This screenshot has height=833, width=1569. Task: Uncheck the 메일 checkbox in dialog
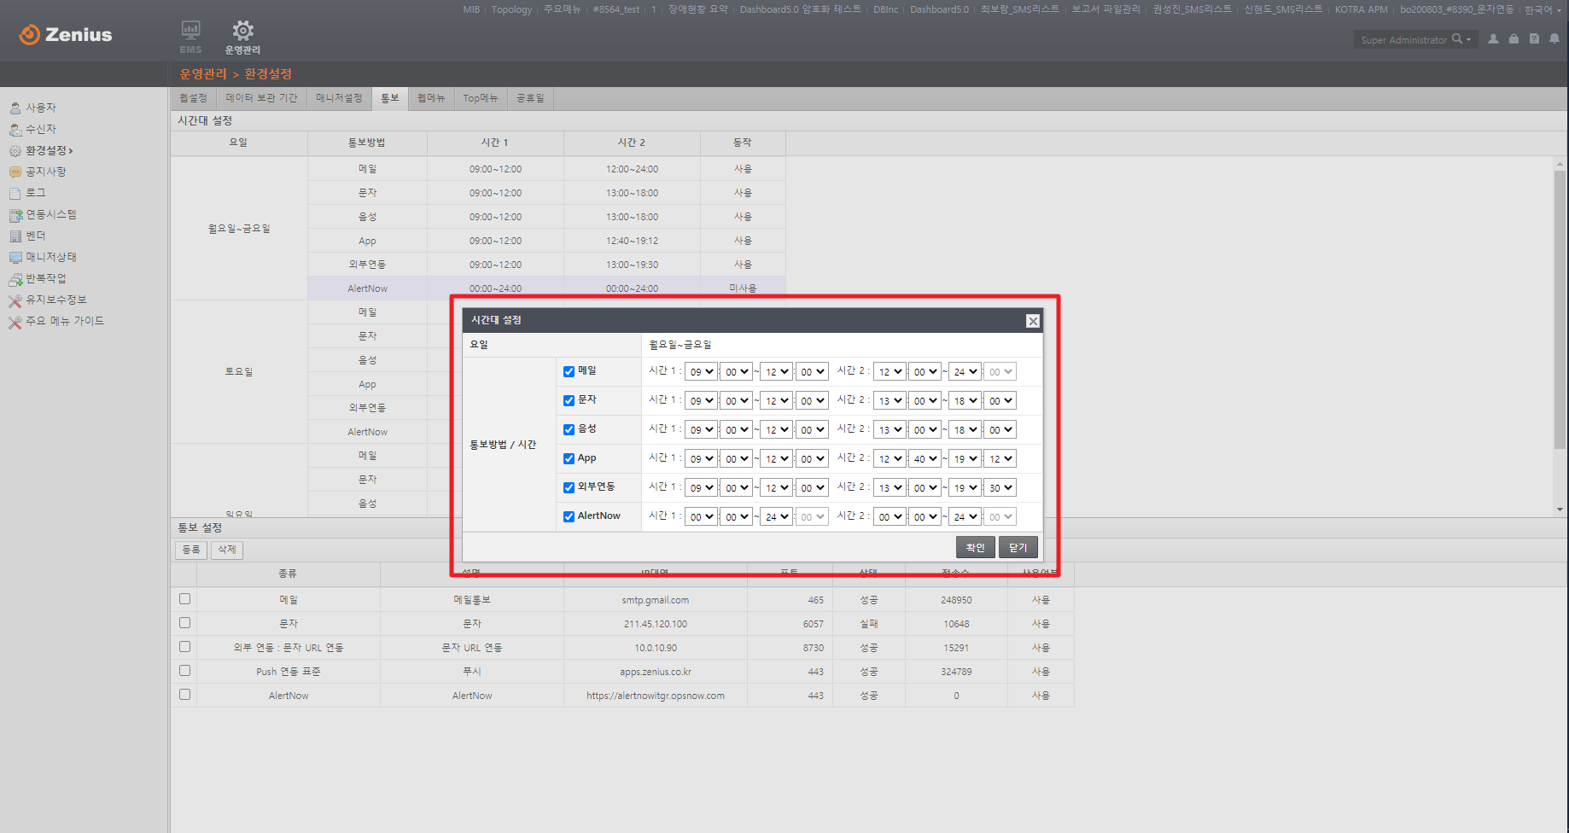pyautogui.click(x=569, y=371)
